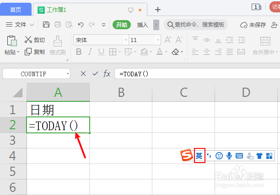
Task: Click cell A1 containing 日期
Action: coord(58,110)
